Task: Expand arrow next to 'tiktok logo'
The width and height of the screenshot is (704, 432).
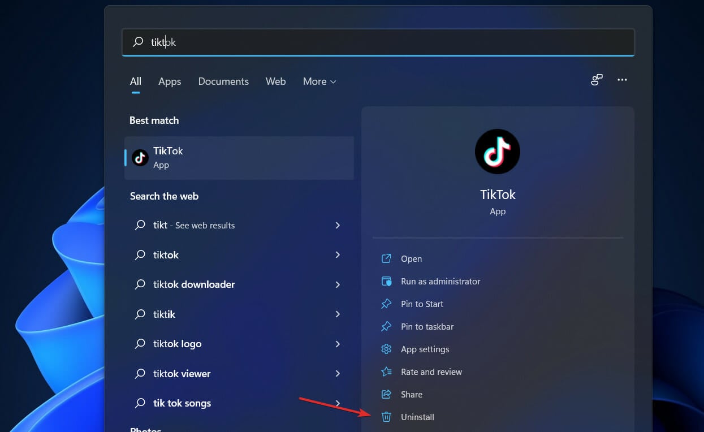Action: [338, 344]
